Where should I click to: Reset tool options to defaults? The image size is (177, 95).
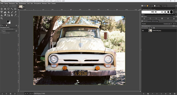[15, 94]
